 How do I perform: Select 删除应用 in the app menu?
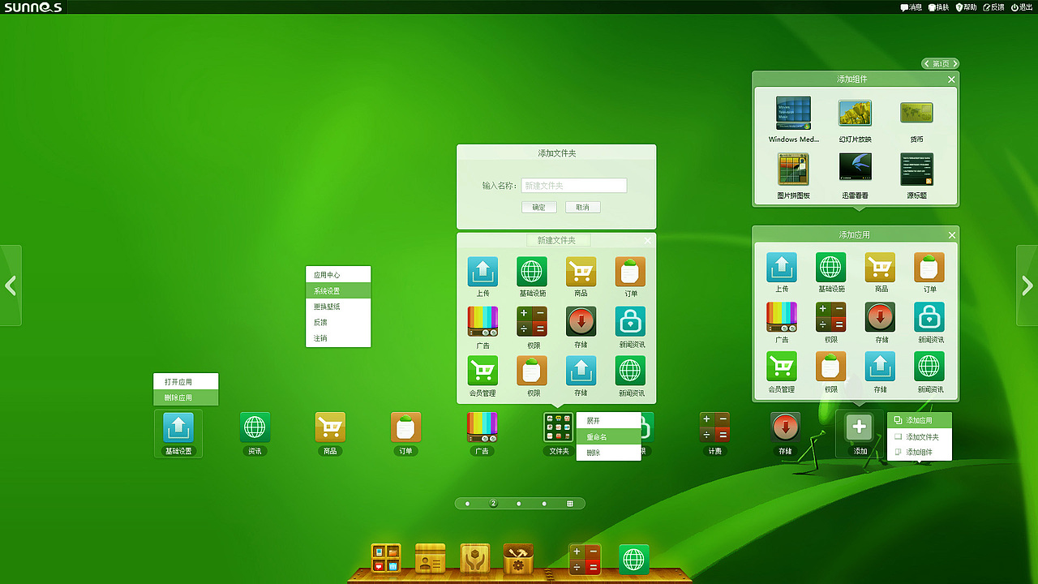tap(186, 398)
